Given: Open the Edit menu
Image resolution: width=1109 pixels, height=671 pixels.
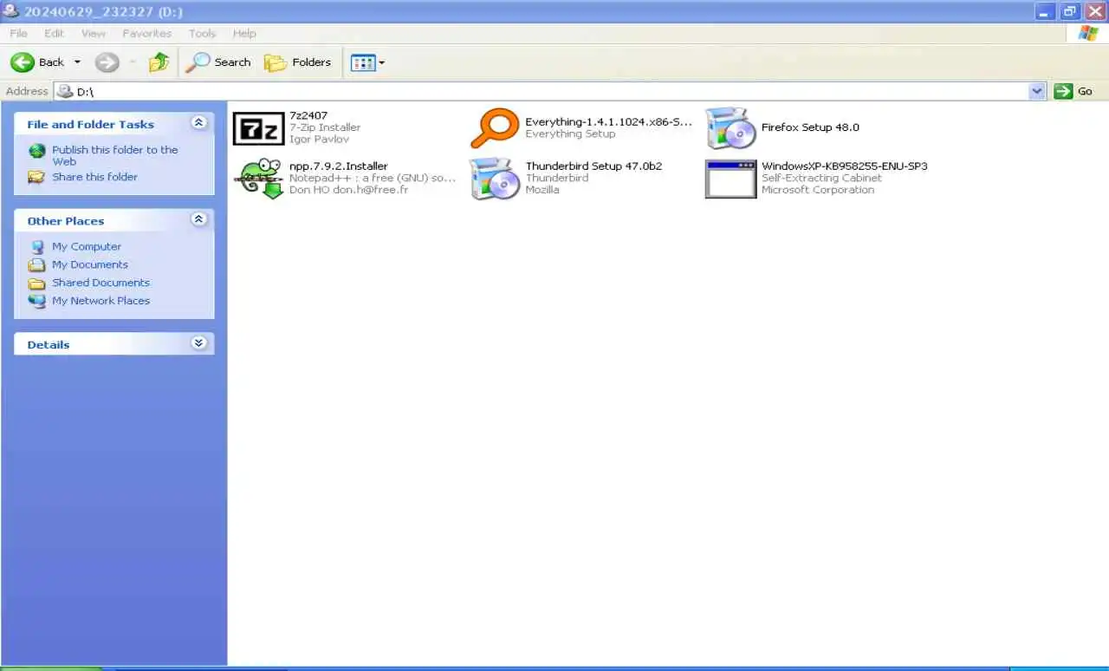Looking at the screenshot, I should 55,33.
